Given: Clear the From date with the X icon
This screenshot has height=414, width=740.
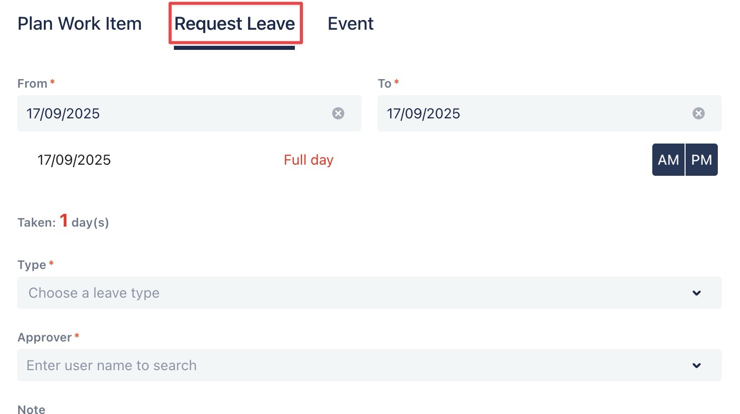Looking at the screenshot, I should coord(338,113).
